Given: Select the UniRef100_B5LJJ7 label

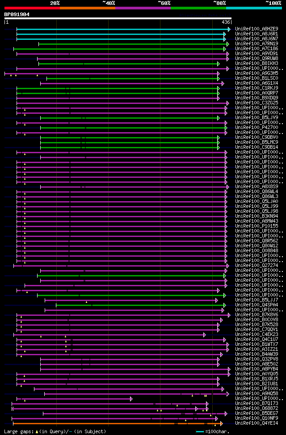Looking at the screenshot, I should click(x=257, y=300).
